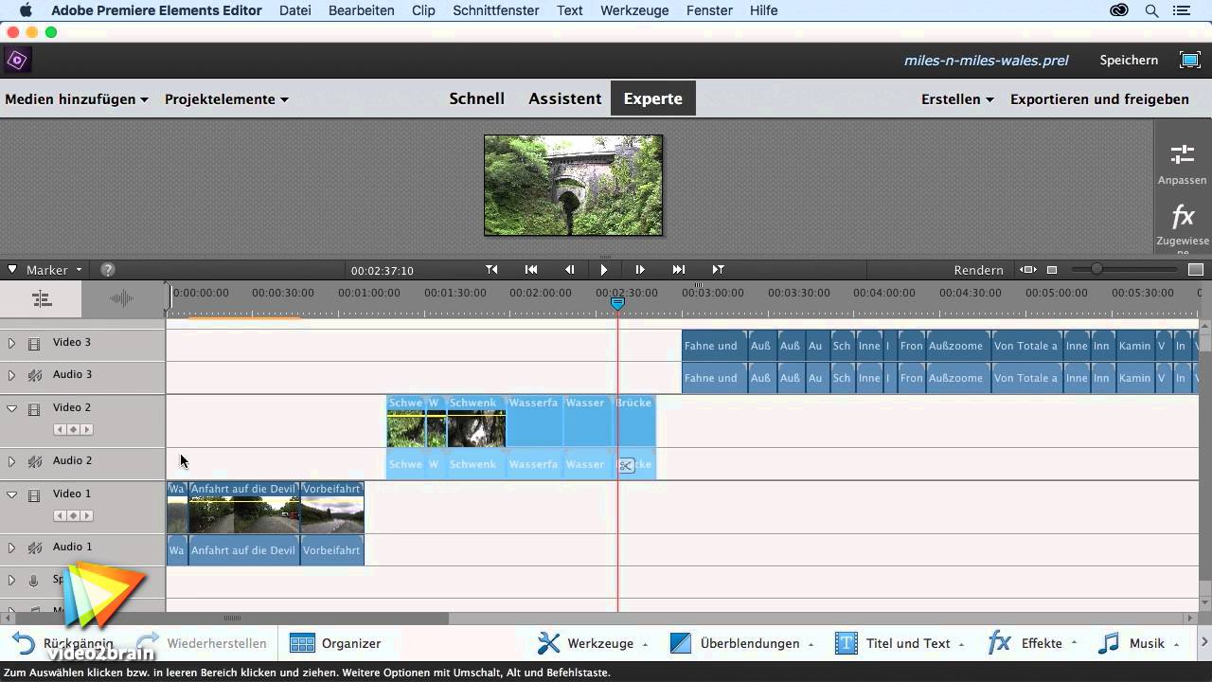
Task: Expand the Video 3 track
Action: tap(11, 343)
